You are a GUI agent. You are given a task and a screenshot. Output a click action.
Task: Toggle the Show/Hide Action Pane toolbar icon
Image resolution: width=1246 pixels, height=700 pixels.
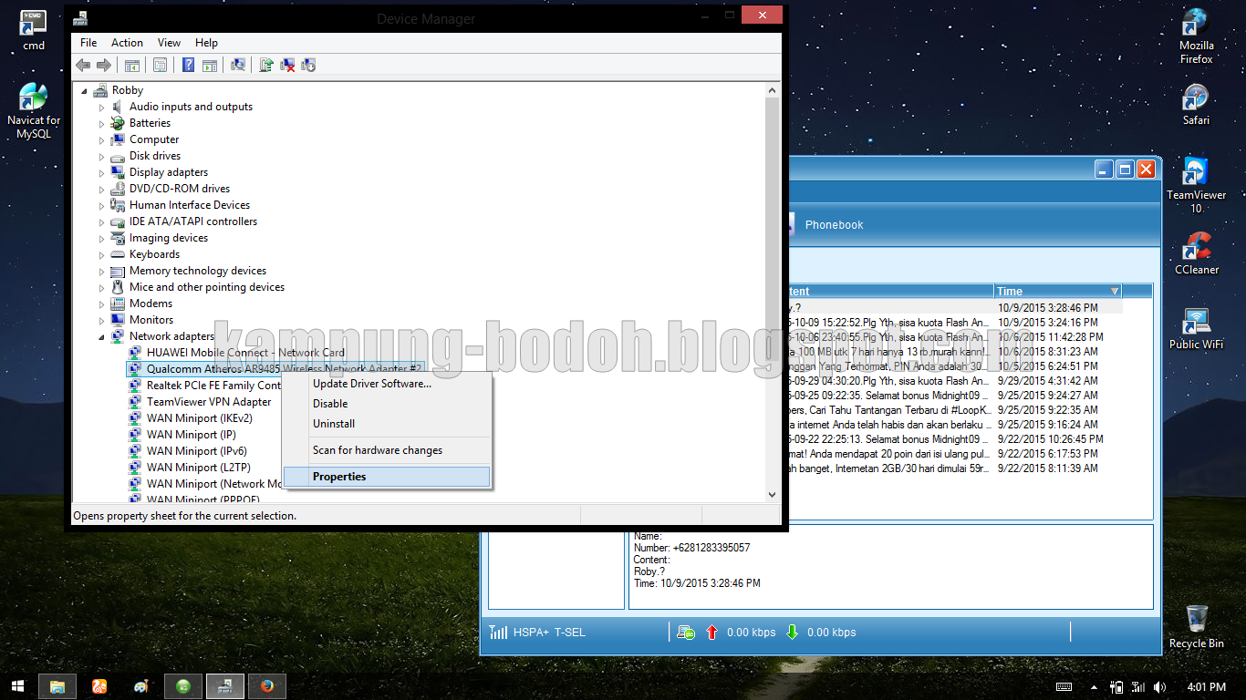tap(210, 65)
